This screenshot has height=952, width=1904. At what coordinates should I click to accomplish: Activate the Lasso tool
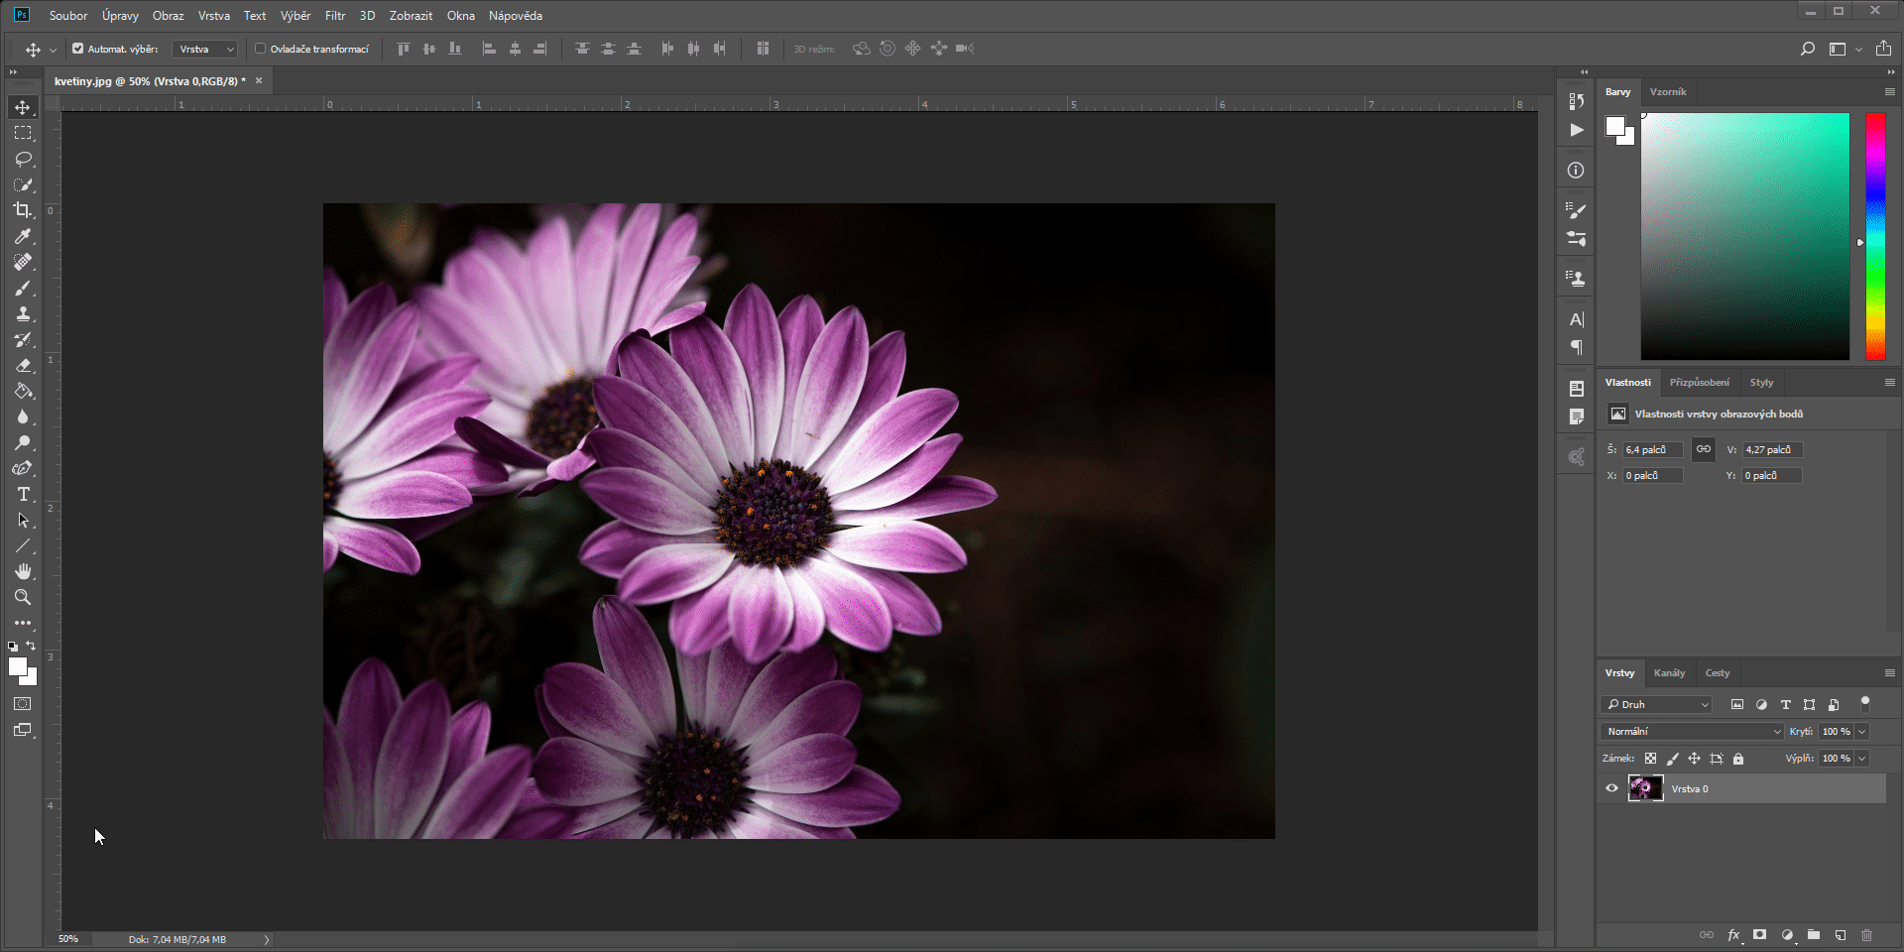pyautogui.click(x=22, y=159)
